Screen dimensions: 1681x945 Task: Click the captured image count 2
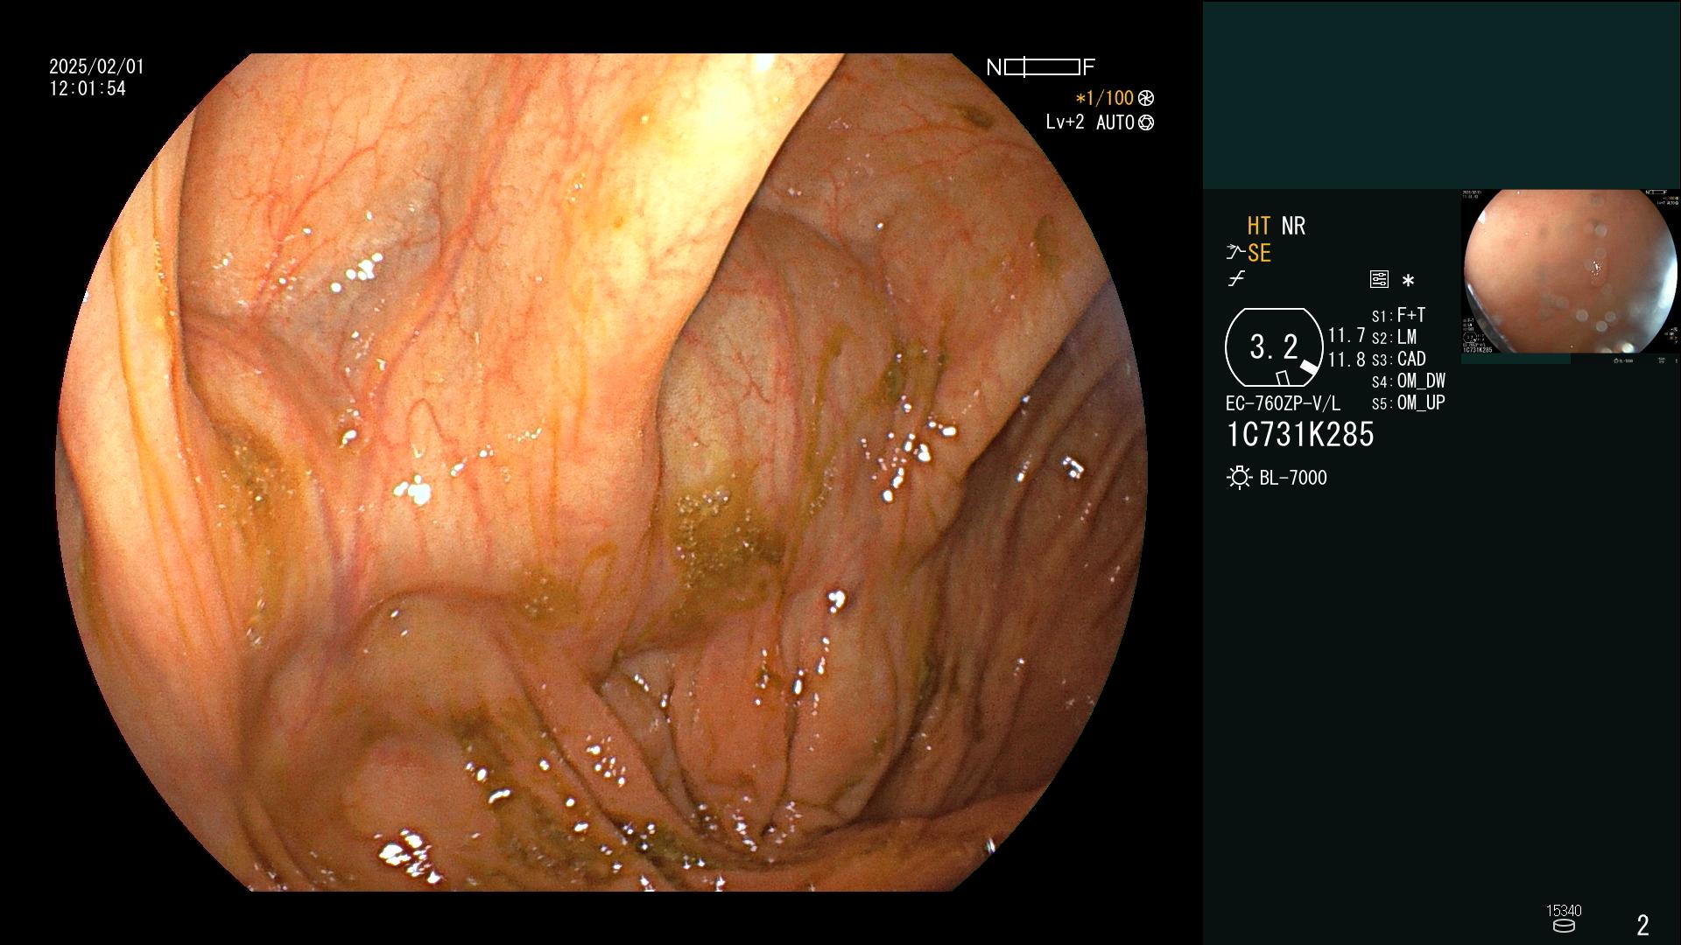tap(1643, 925)
